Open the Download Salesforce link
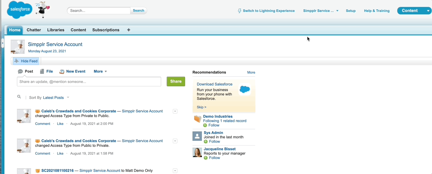 215,84
